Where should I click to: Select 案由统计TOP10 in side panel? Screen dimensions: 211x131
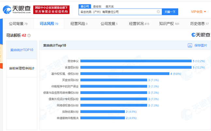tap(22, 50)
